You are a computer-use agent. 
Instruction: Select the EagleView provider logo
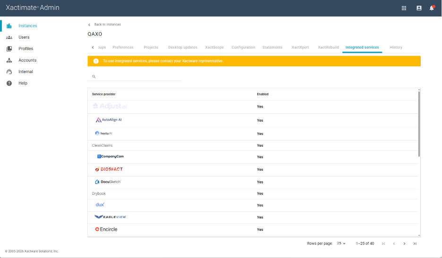110,217
